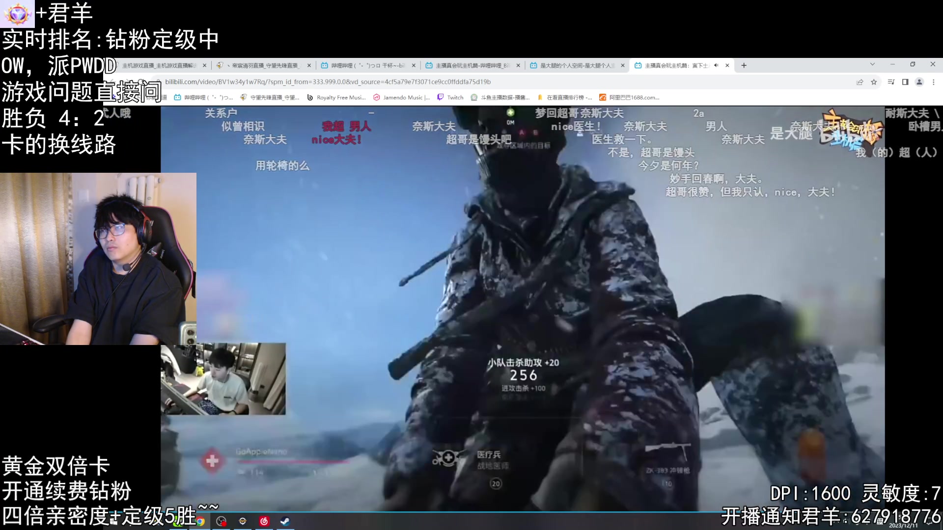Open the 在看直播排行榜 bookmark
The image size is (943, 530).
click(x=564, y=97)
